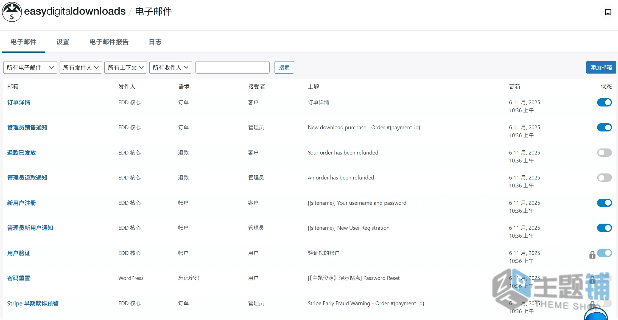Switch off the 管理员新用户通知 toggle
Viewport: 618px width, 320px height.
point(604,228)
